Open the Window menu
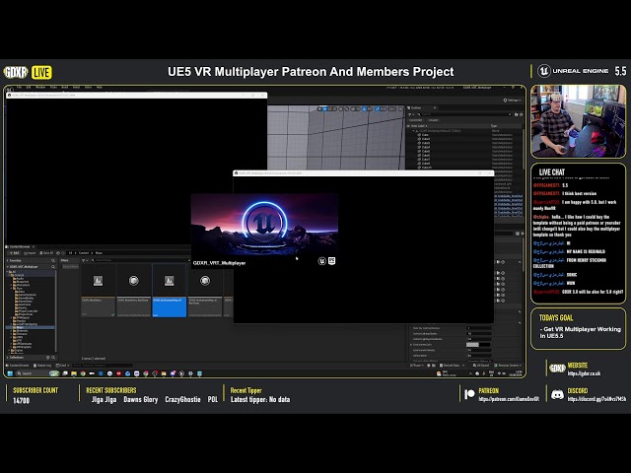Viewport: 631px width, 473px height. (40, 87)
